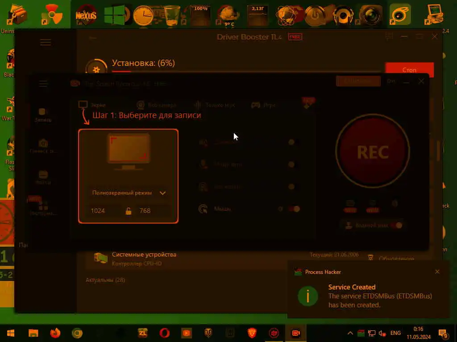This screenshot has width=457, height=342.
Task: Open the volume tray icon
Action: click(382, 333)
